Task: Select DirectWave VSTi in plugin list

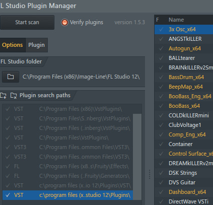Action: coord(188,201)
